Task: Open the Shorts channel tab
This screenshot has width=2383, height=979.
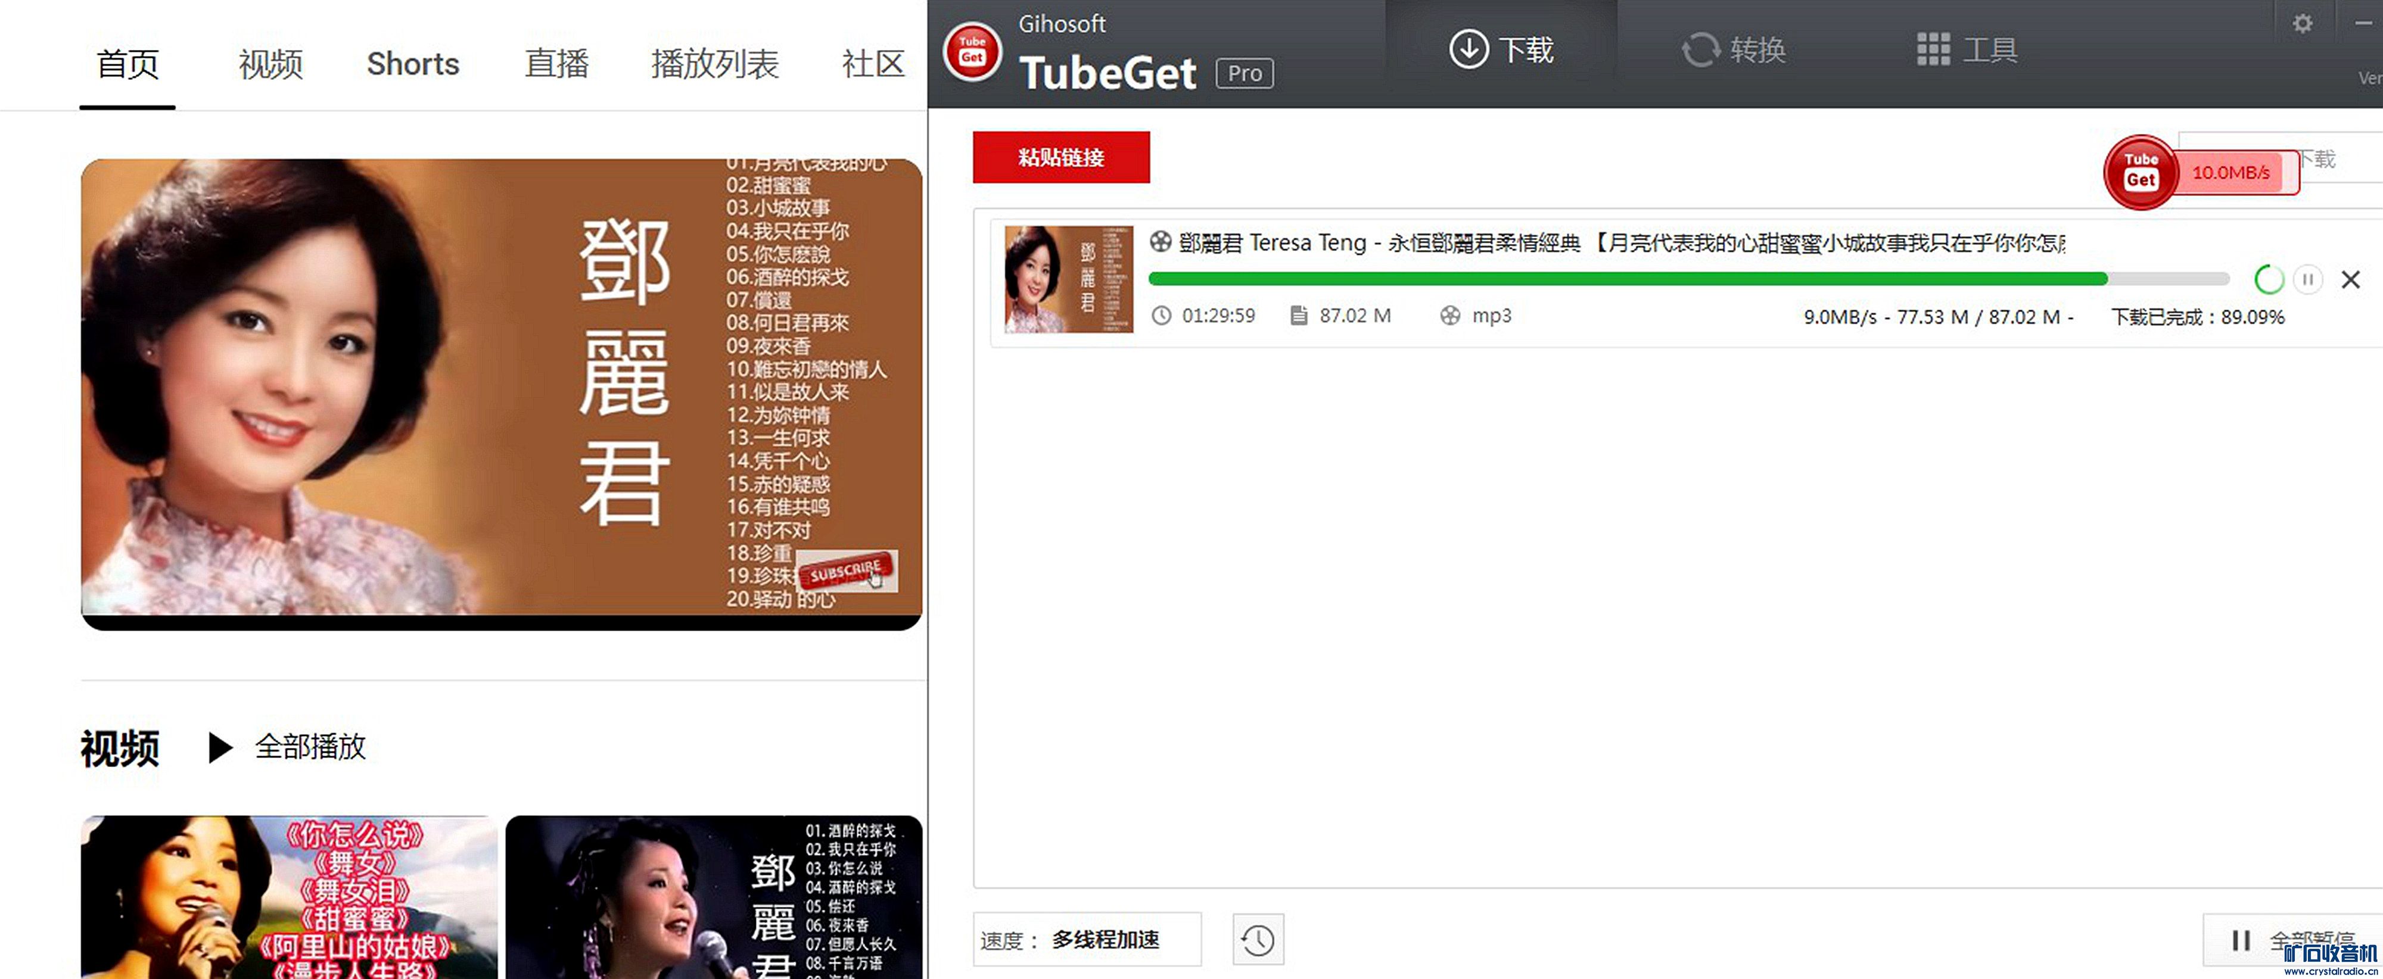Action: pyautogui.click(x=413, y=64)
